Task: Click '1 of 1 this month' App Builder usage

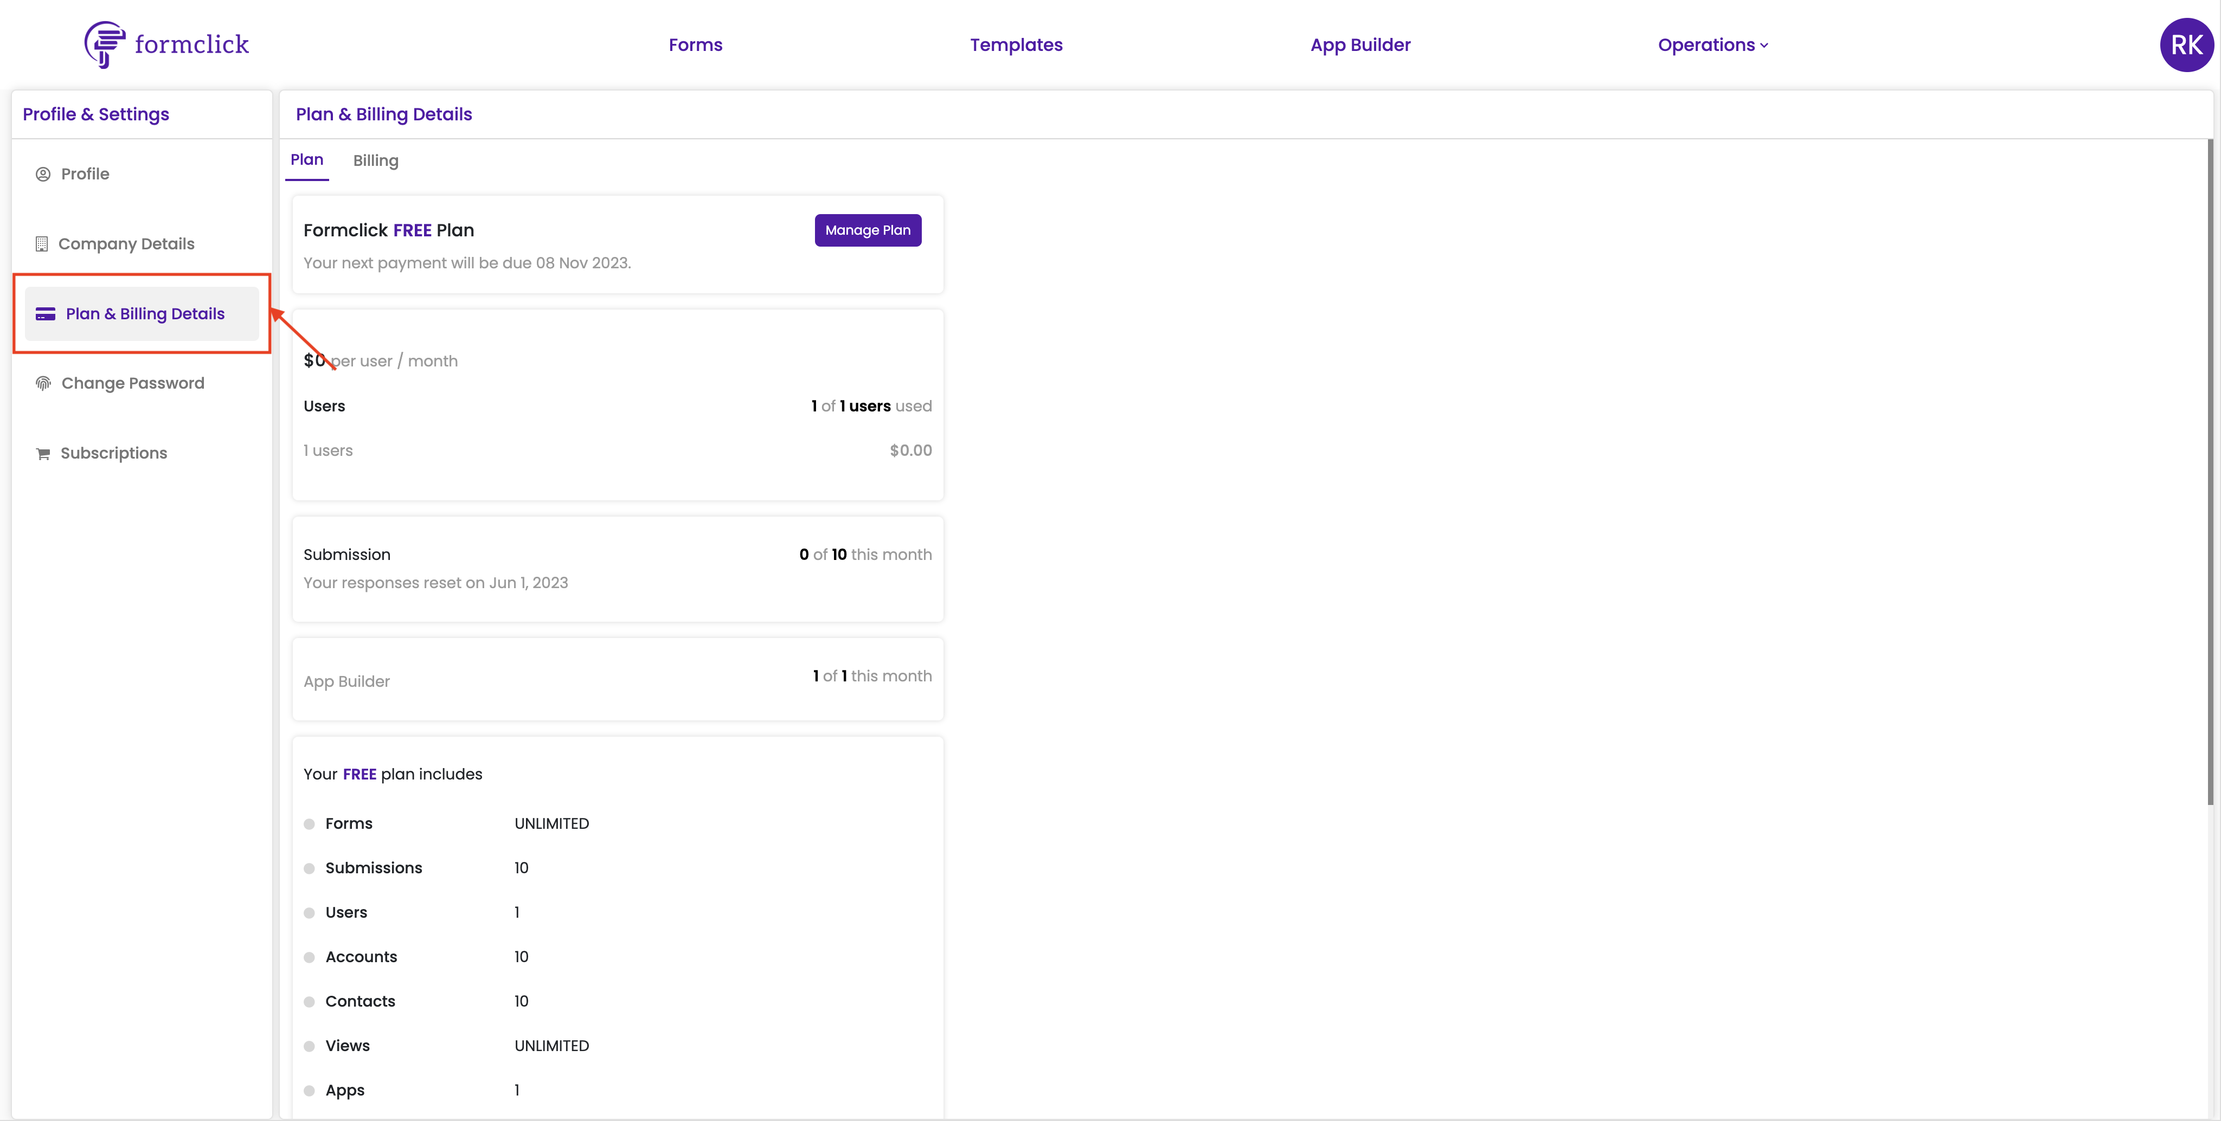Action: point(872,677)
